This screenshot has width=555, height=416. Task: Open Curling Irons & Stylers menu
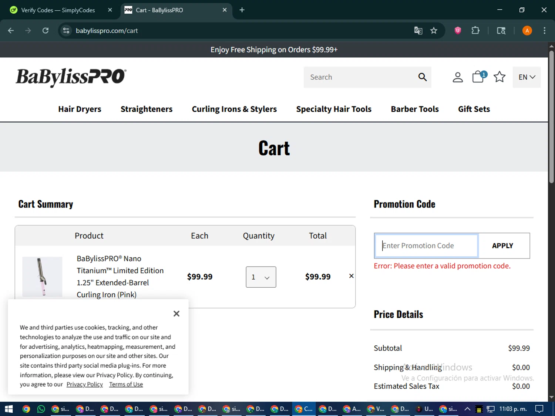[x=234, y=109]
